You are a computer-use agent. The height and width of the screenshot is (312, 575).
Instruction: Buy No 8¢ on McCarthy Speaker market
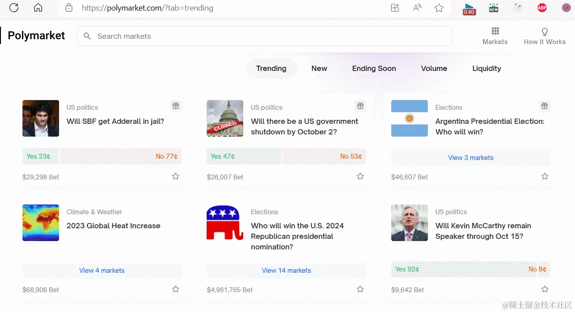(x=544, y=269)
